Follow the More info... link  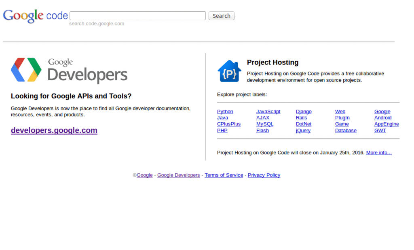pyautogui.click(x=379, y=152)
